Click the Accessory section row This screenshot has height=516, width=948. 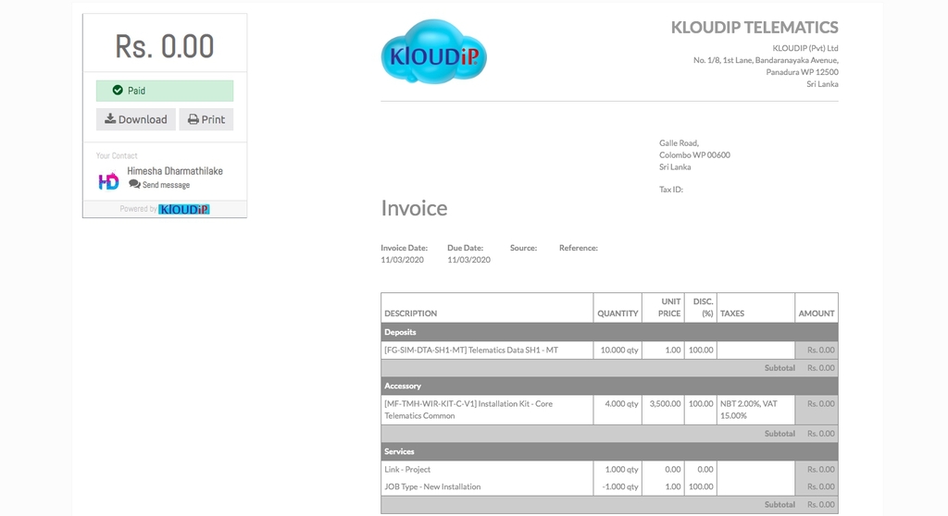[x=609, y=387]
